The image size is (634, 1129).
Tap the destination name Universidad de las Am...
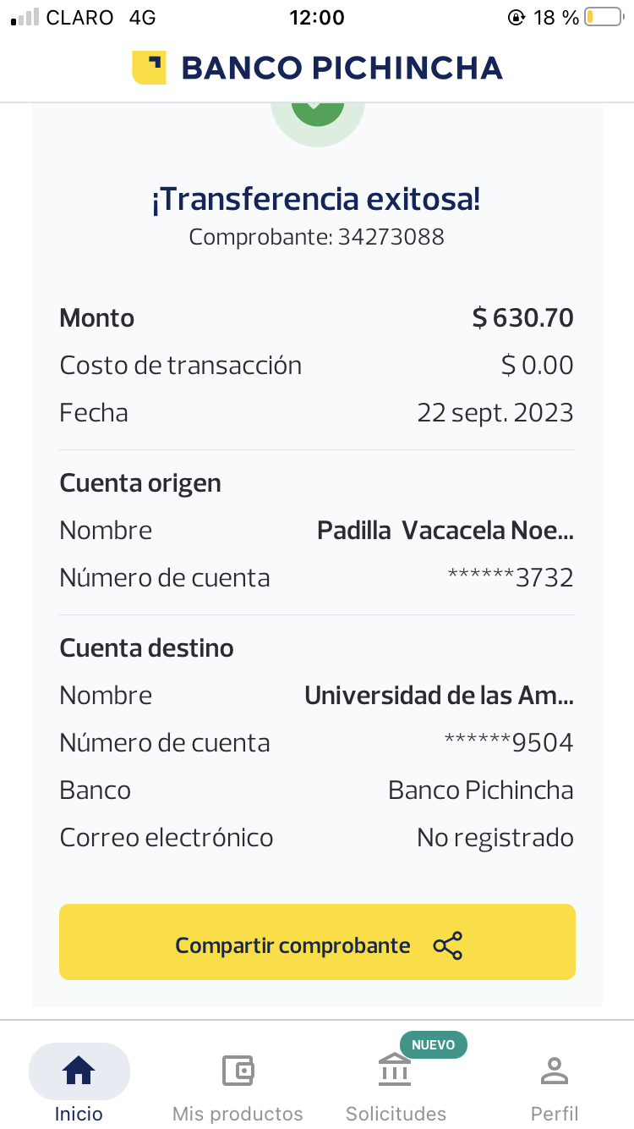(439, 696)
